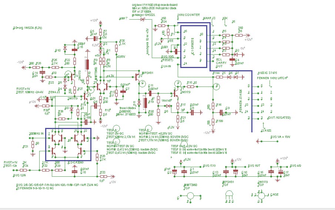335x210 pixels.
Task: Click the "R17" resistor label
Action: 183,105
